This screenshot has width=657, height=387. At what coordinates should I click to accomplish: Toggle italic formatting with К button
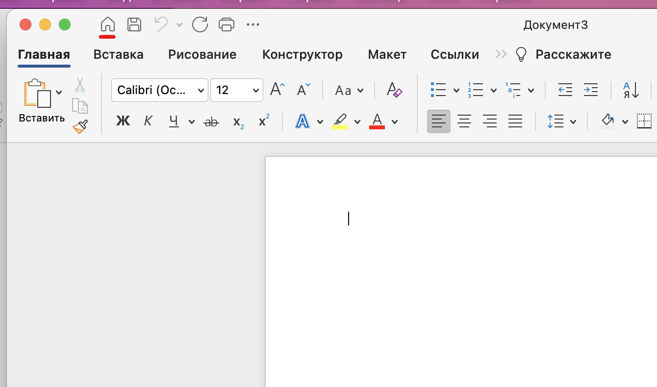[x=148, y=121]
